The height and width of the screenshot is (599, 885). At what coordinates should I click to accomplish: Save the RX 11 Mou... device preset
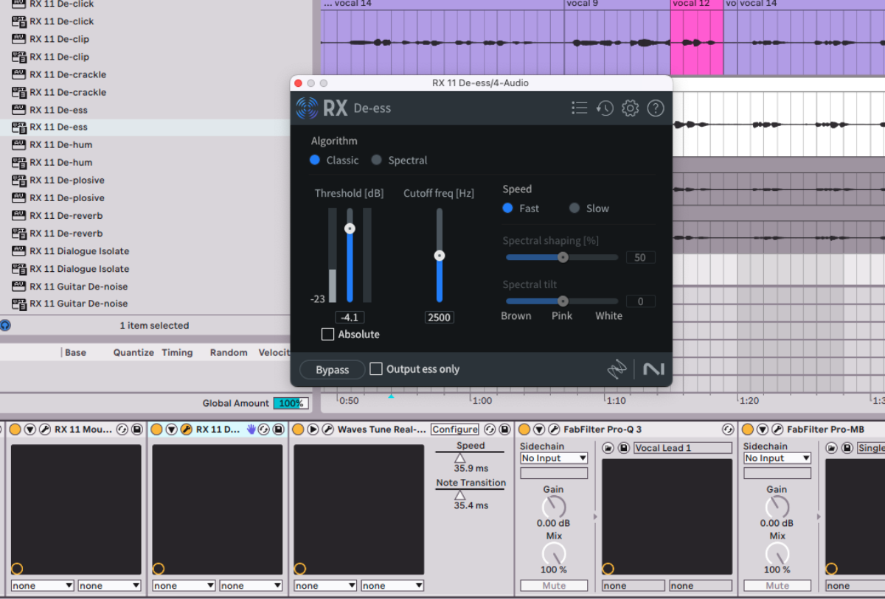pos(136,430)
